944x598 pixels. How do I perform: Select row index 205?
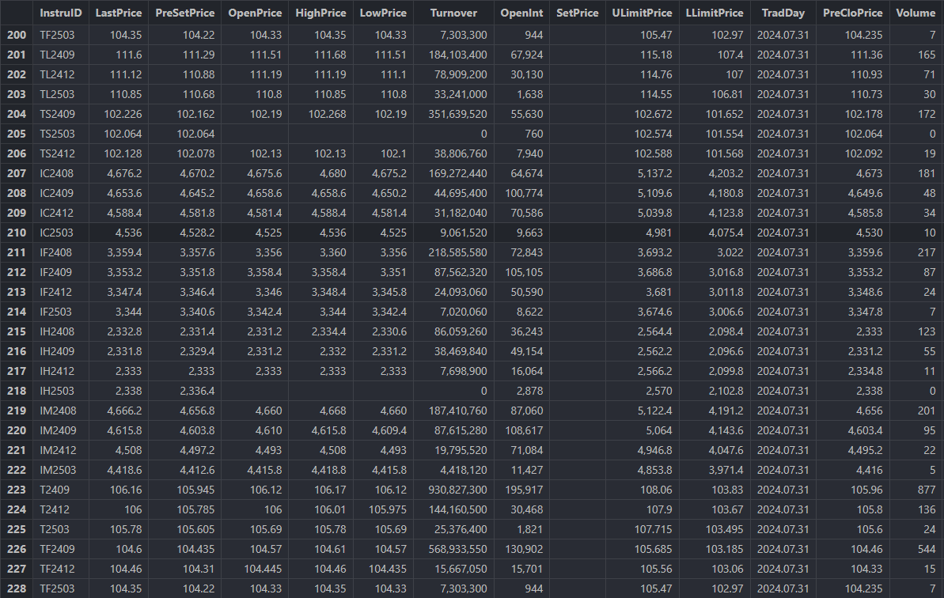17,134
